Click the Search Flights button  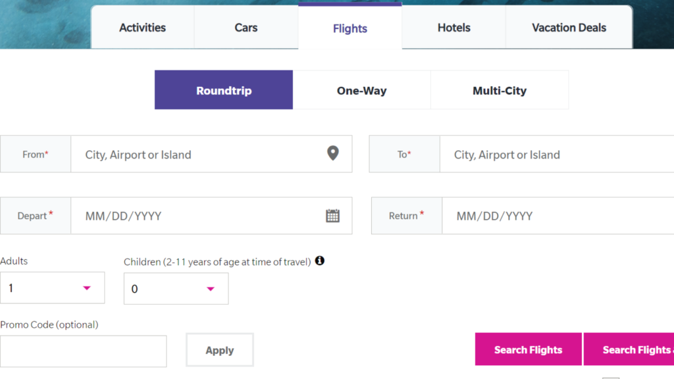529,349
